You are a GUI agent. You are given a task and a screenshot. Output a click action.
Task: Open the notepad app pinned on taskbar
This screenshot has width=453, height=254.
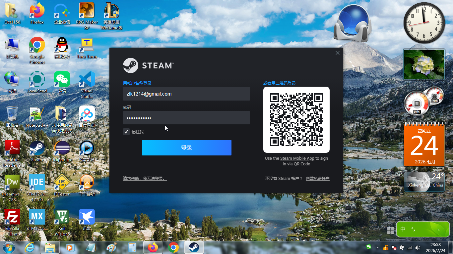pos(91,247)
